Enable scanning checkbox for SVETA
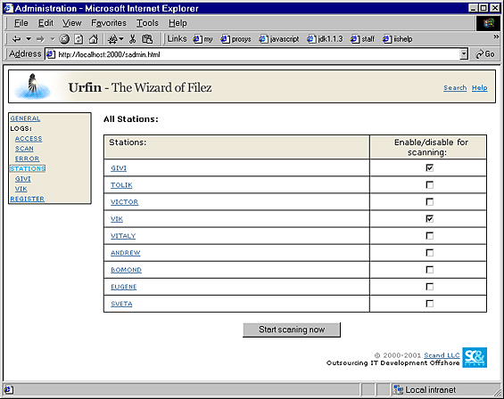The image size is (504, 399). click(x=429, y=304)
